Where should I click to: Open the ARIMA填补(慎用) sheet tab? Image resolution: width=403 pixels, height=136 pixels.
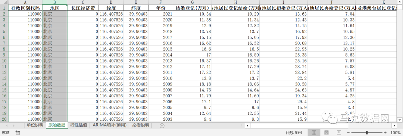point(110,125)
